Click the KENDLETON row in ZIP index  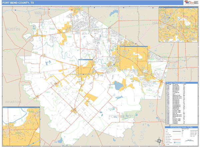coord(175,95)
